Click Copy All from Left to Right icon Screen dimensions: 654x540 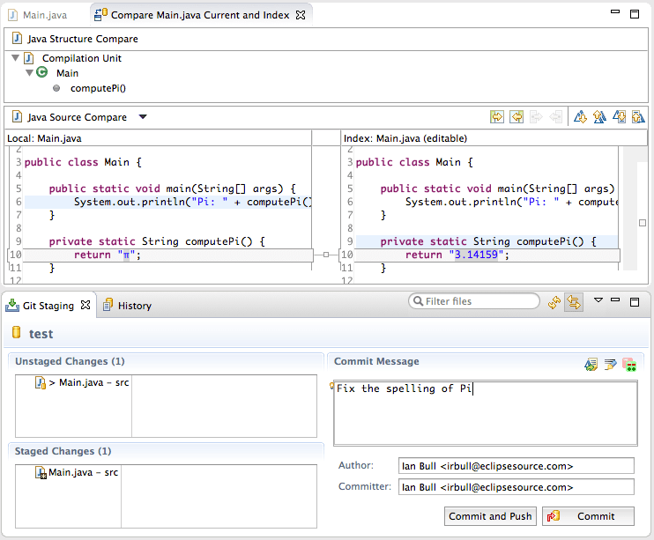[x=497, y=117]
